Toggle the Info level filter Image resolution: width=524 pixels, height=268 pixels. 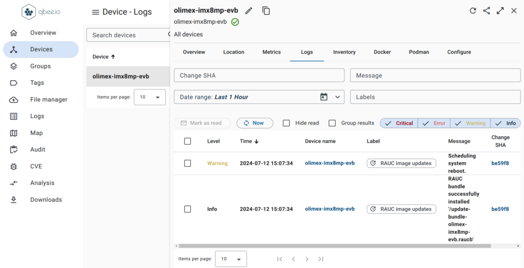tap(506, 123)
